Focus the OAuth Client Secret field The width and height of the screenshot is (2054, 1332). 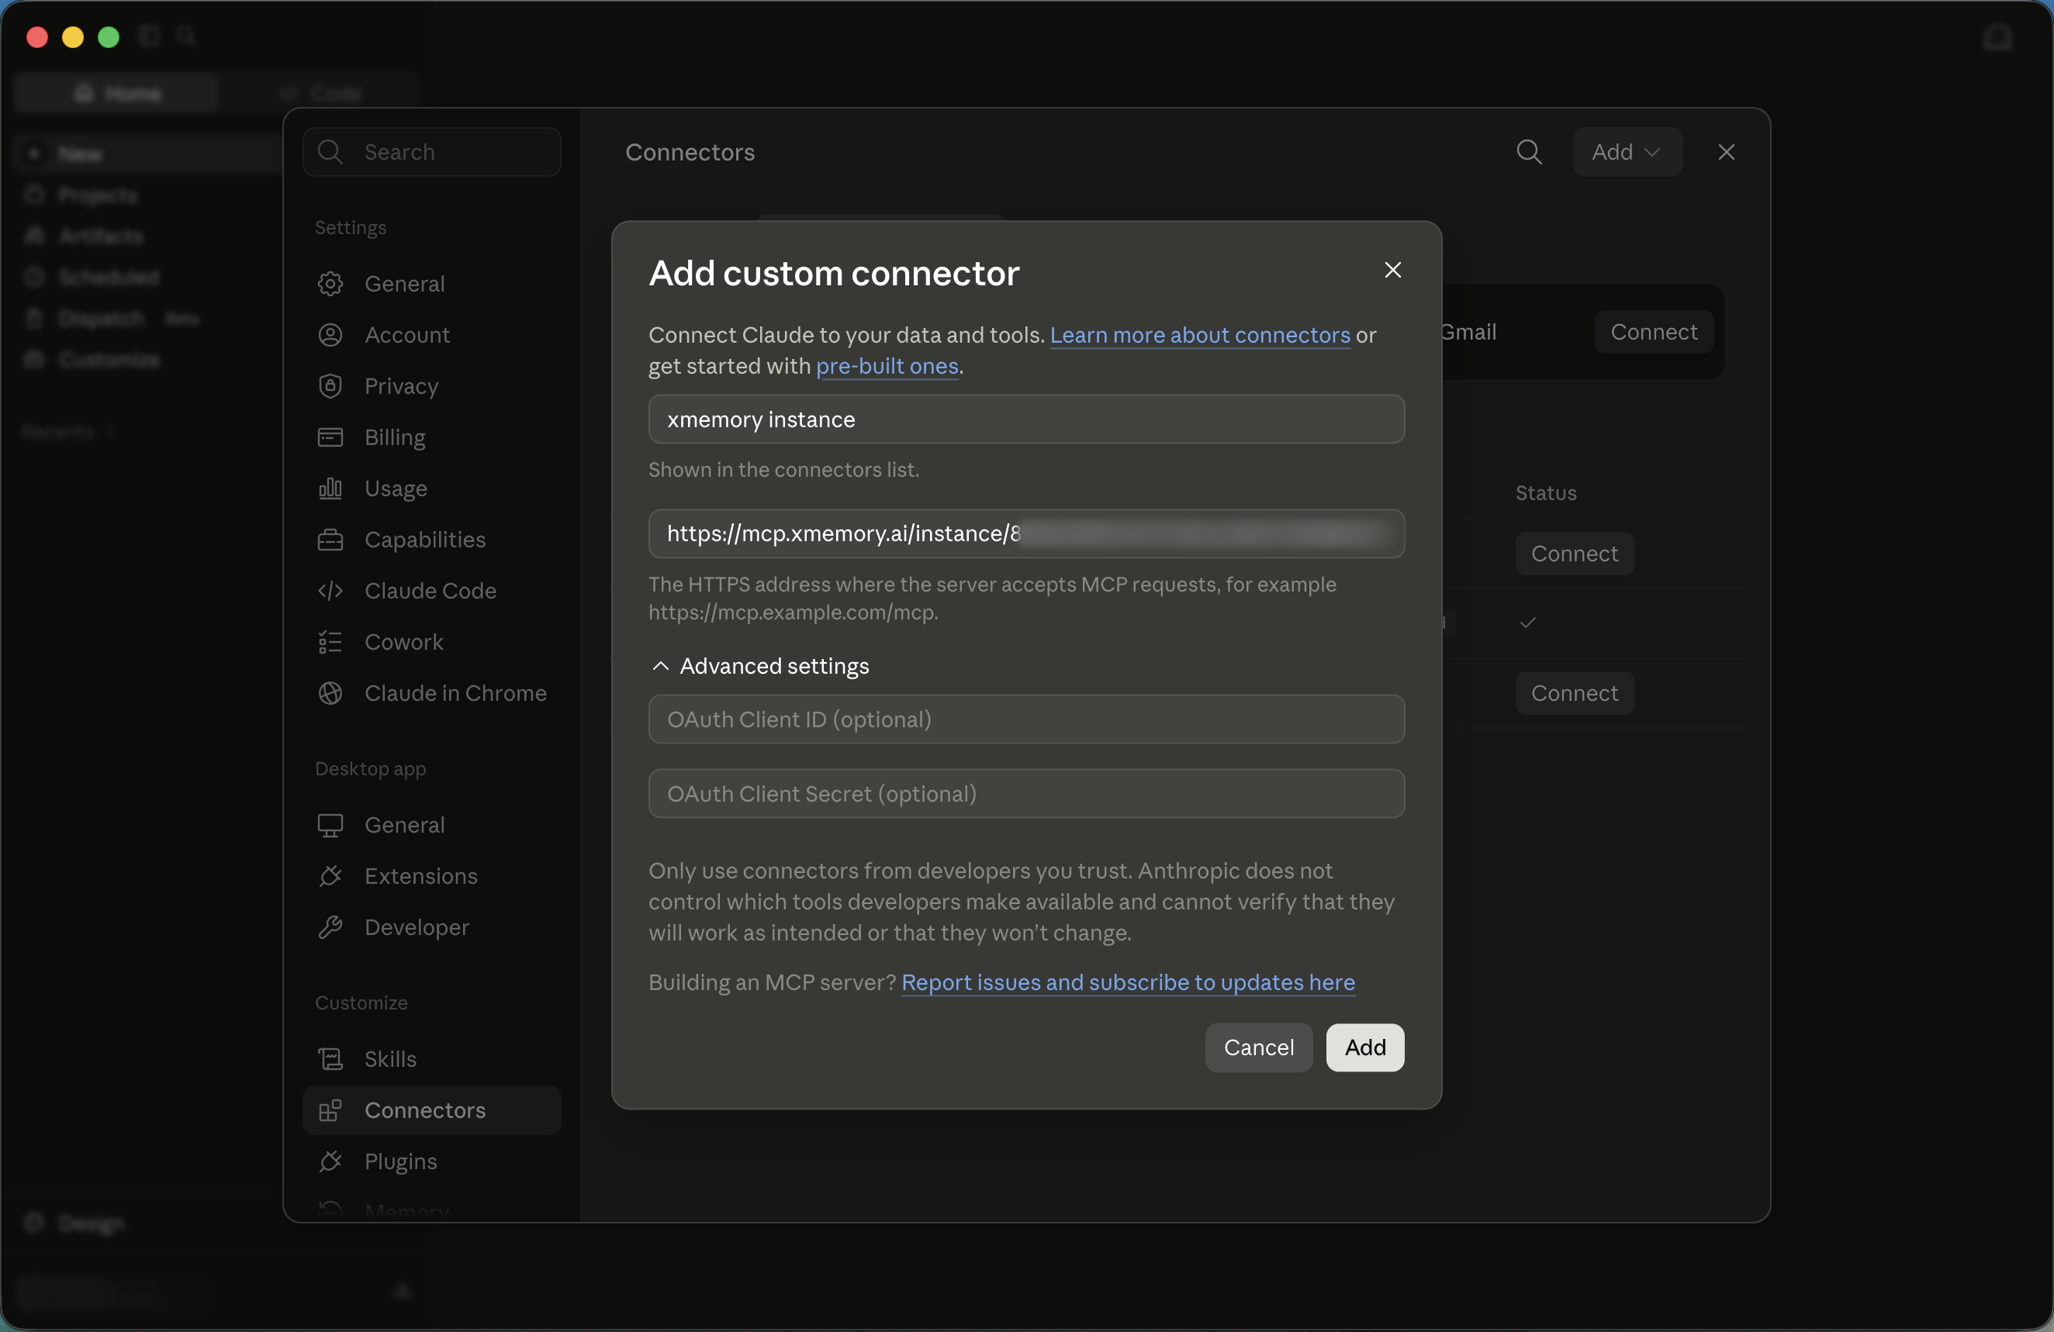pyautogui.click(x=1026, y=793)
